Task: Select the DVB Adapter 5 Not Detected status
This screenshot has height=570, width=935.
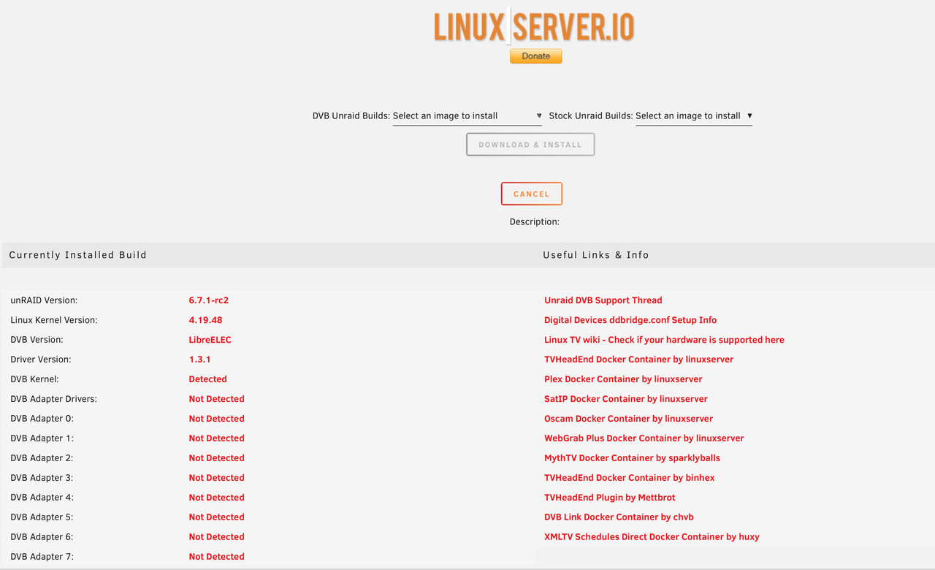Action: [x=216, y=517]
